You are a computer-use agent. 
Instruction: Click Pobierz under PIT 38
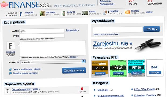point(137,73)
